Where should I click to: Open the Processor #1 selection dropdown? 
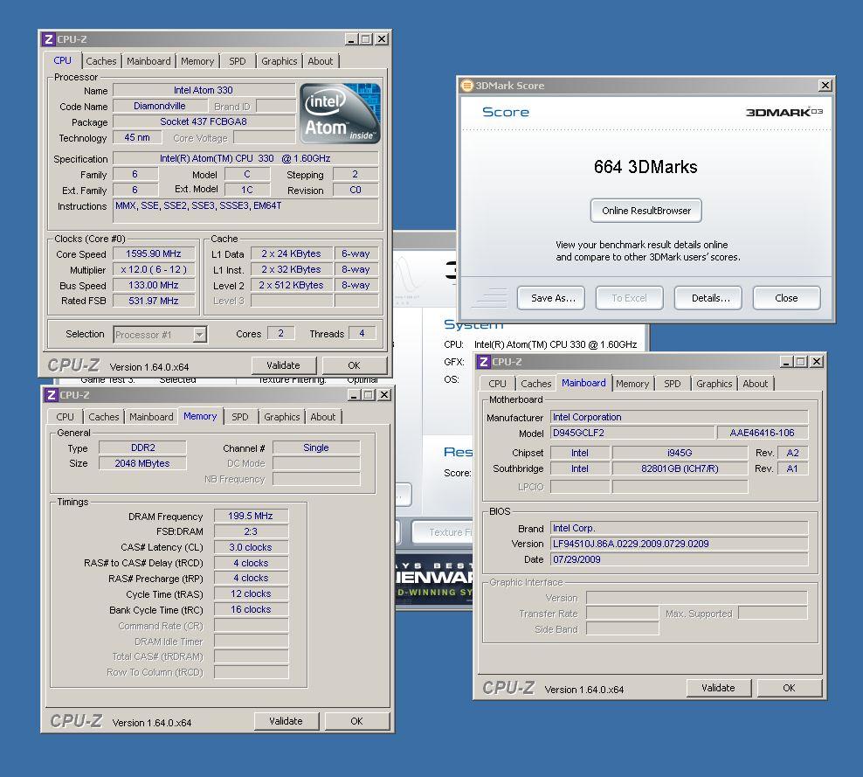coord(199,334)
